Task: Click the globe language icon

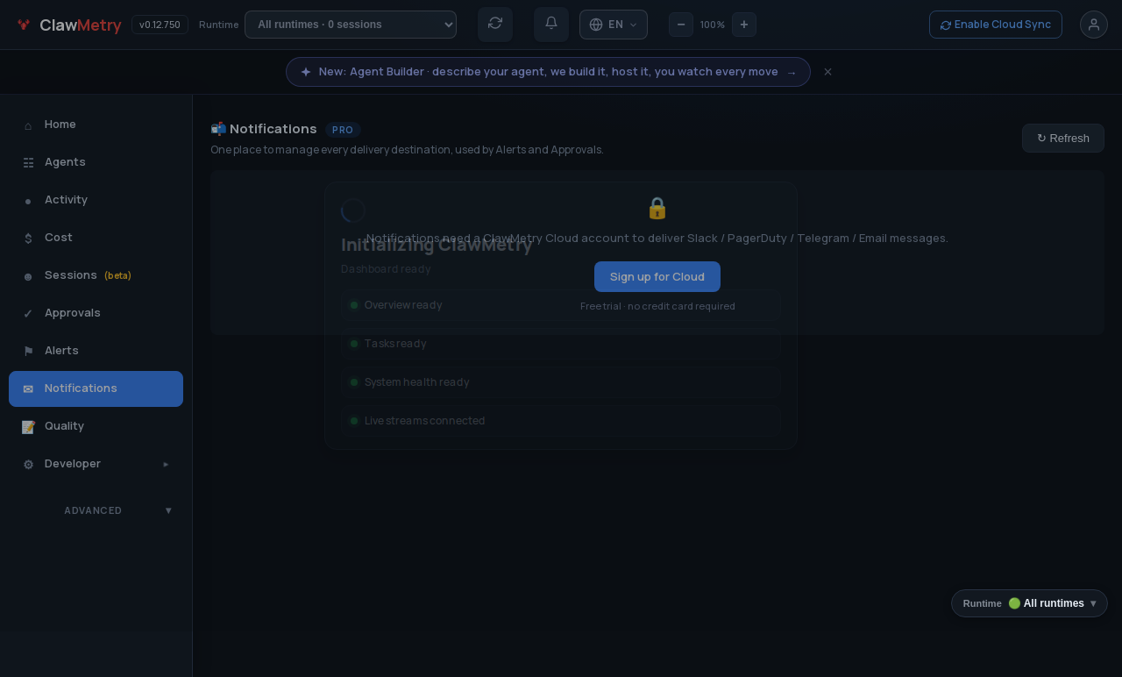Action: (x=596, y=25)
